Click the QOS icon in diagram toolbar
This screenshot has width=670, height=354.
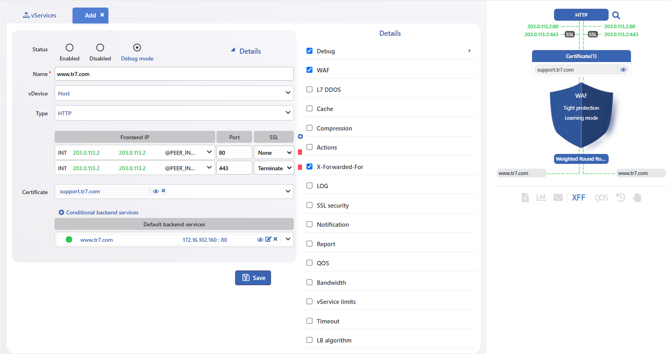point(601,198)
